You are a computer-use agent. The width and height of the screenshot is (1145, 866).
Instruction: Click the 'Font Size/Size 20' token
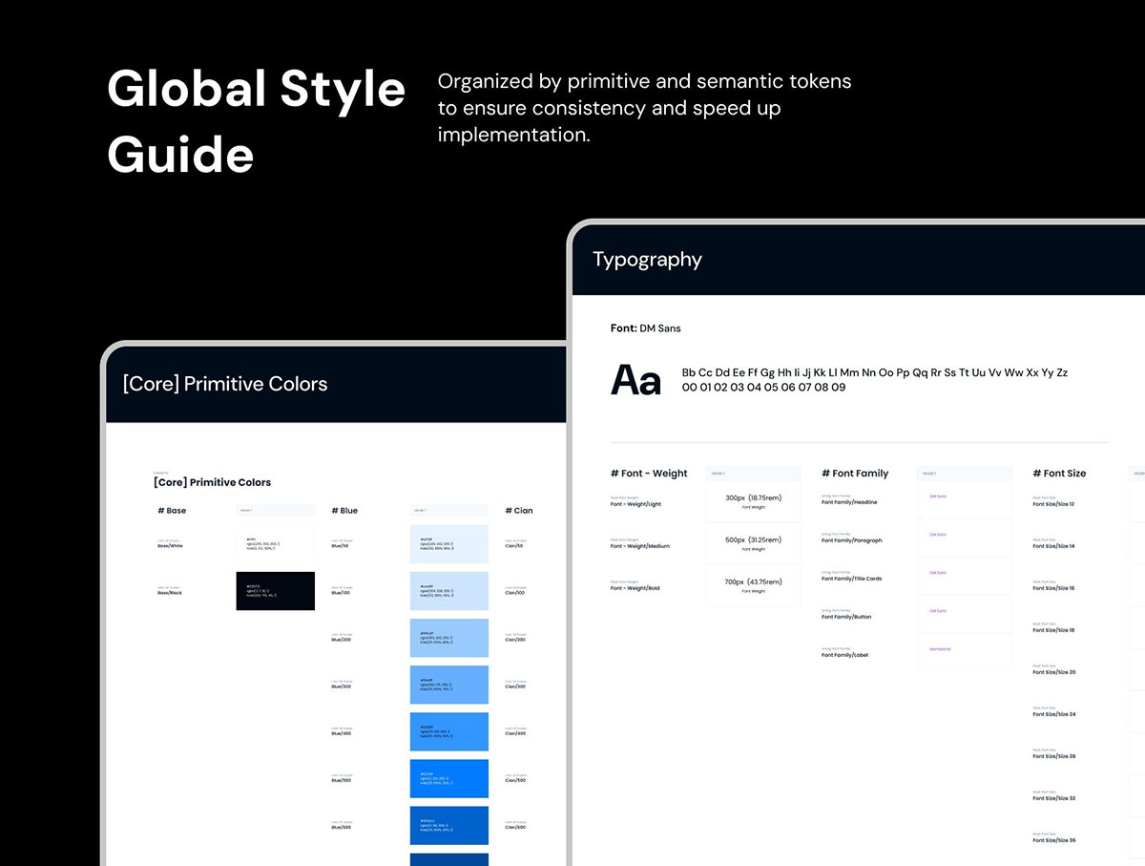click(1054, 672)
